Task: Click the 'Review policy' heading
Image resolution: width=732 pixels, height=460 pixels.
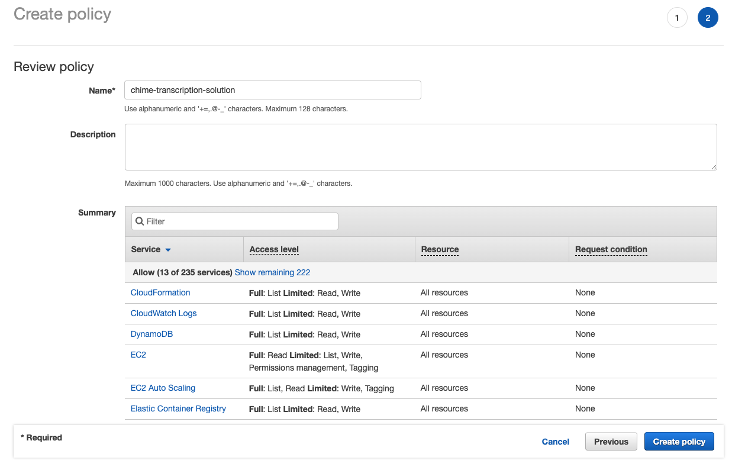Action: click(x=54, y=67)
